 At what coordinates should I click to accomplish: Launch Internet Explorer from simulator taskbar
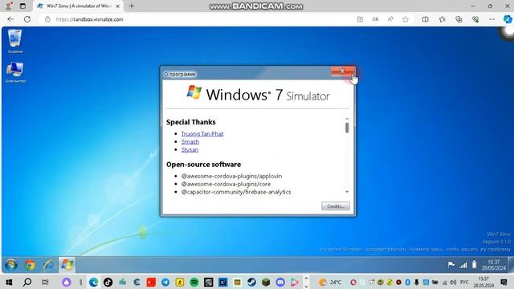[48, 265]
